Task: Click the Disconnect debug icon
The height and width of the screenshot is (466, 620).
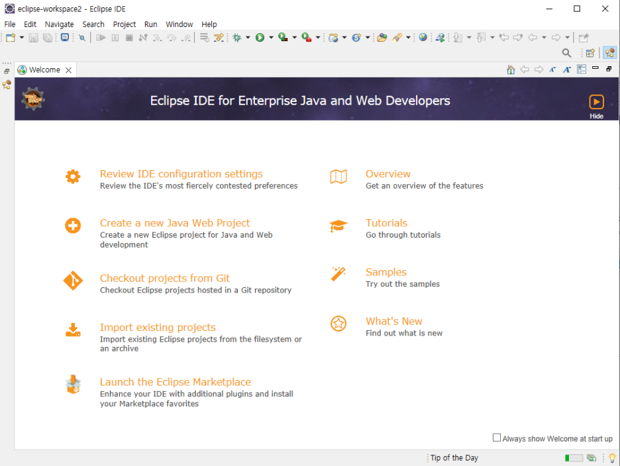Action: (x=143, y=38)
